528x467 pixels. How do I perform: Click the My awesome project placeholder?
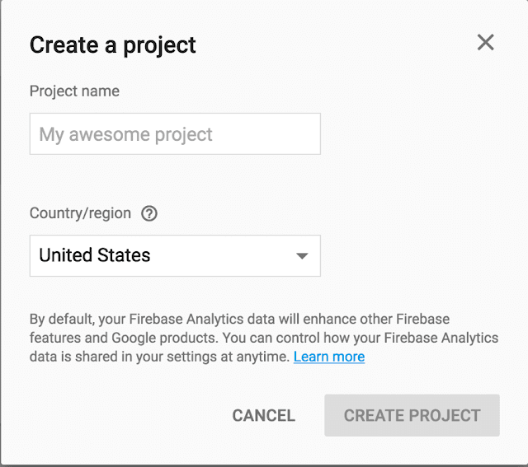click(x=125, y=135)
